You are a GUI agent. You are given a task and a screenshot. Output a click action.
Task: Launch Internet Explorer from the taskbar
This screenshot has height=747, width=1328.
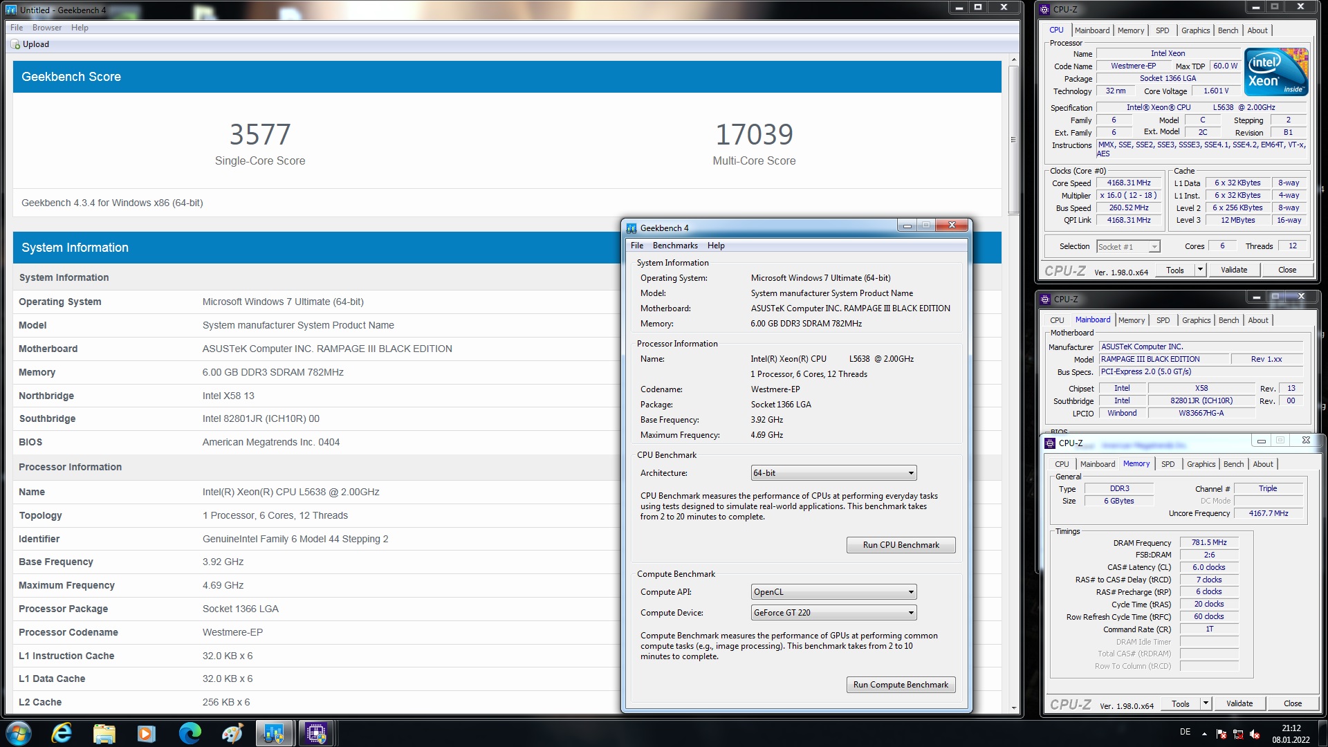pos(62,733)
